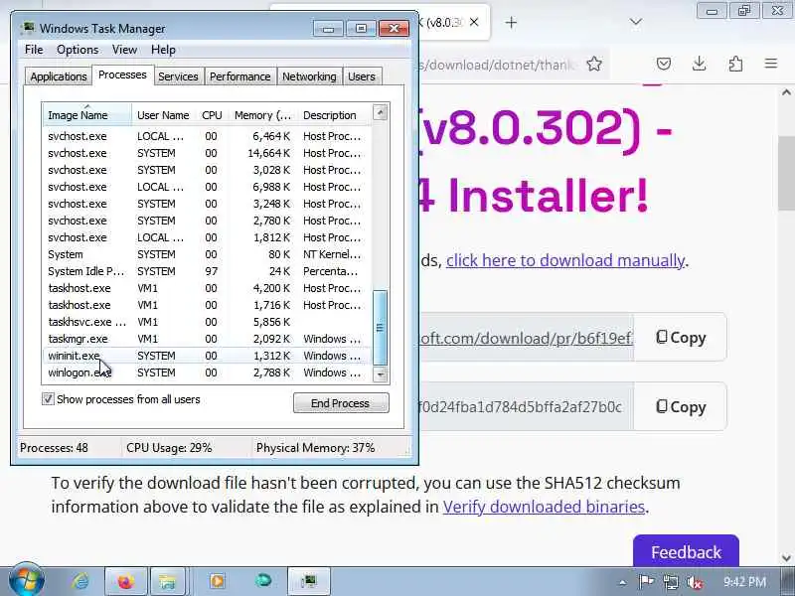Image resolution: width=795 pixels, height=596 pixels.
Task: Open Windows Explorer folder icon in taskbar
Action: click(167, 581)
